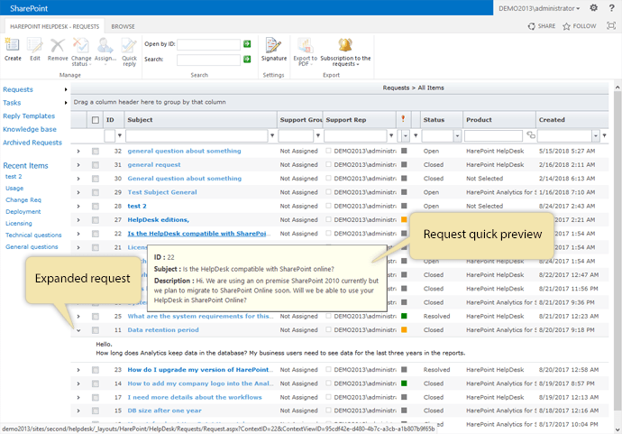The width and height of the screenshot is (622, 434).
Task: Open the Change status ribbon tool
Action: point(81,52)
